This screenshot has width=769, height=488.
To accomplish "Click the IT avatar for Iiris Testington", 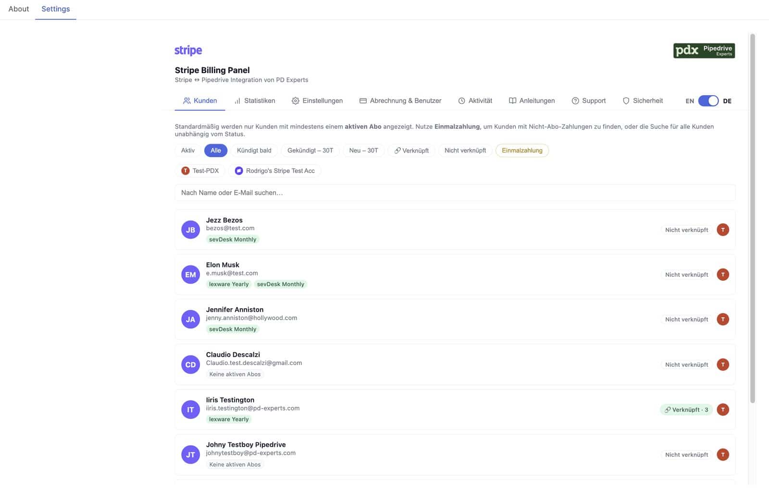I will [190, 410].
